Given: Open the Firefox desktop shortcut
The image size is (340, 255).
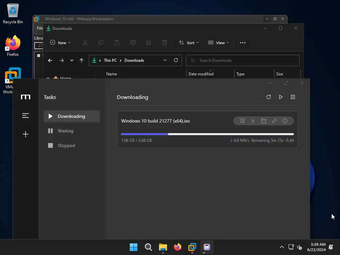Looking at the screenshot, I should 13,46.
